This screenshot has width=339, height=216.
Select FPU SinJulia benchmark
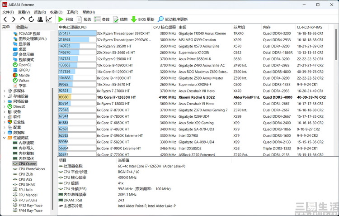(25, 200)
